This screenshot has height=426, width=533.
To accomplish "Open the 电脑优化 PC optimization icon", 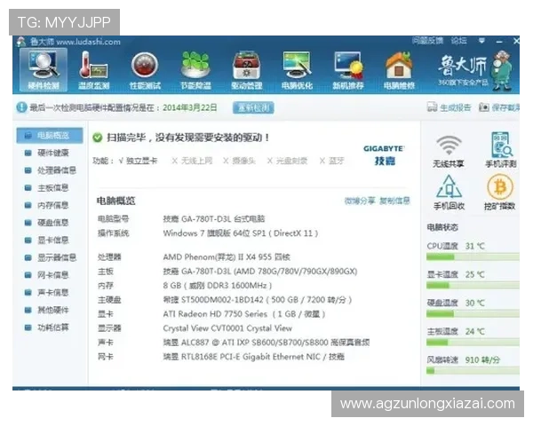I will tap(297, 70).
